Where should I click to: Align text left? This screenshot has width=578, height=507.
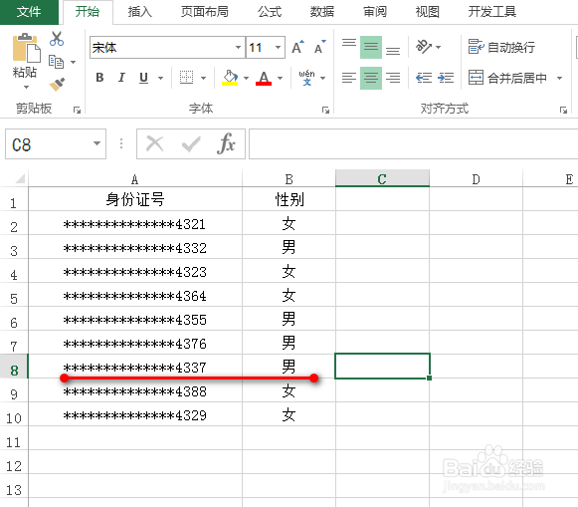click(x=349, y=78)
